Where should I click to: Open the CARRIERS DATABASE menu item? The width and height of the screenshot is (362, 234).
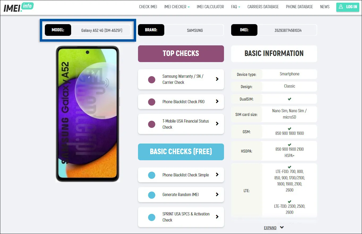click(263, 7)
